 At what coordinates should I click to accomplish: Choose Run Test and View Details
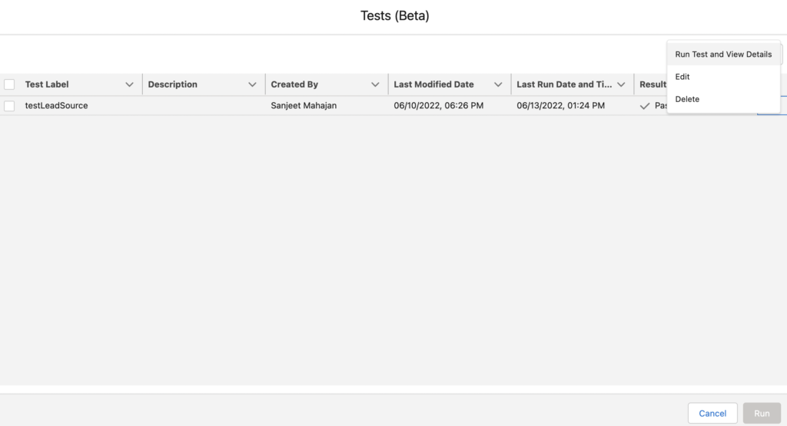point(723,54)
